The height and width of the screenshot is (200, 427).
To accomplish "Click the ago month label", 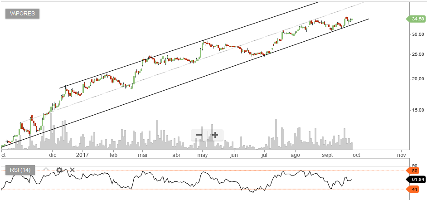I will (295, 155).
